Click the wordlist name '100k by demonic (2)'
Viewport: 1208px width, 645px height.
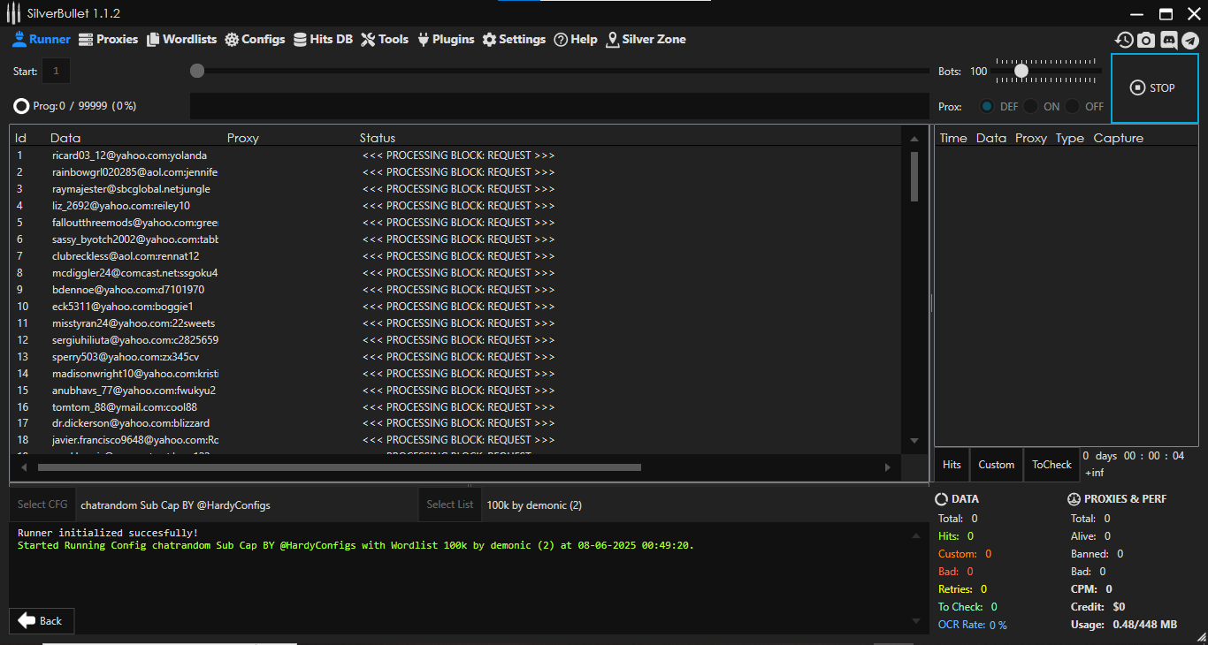534,505
